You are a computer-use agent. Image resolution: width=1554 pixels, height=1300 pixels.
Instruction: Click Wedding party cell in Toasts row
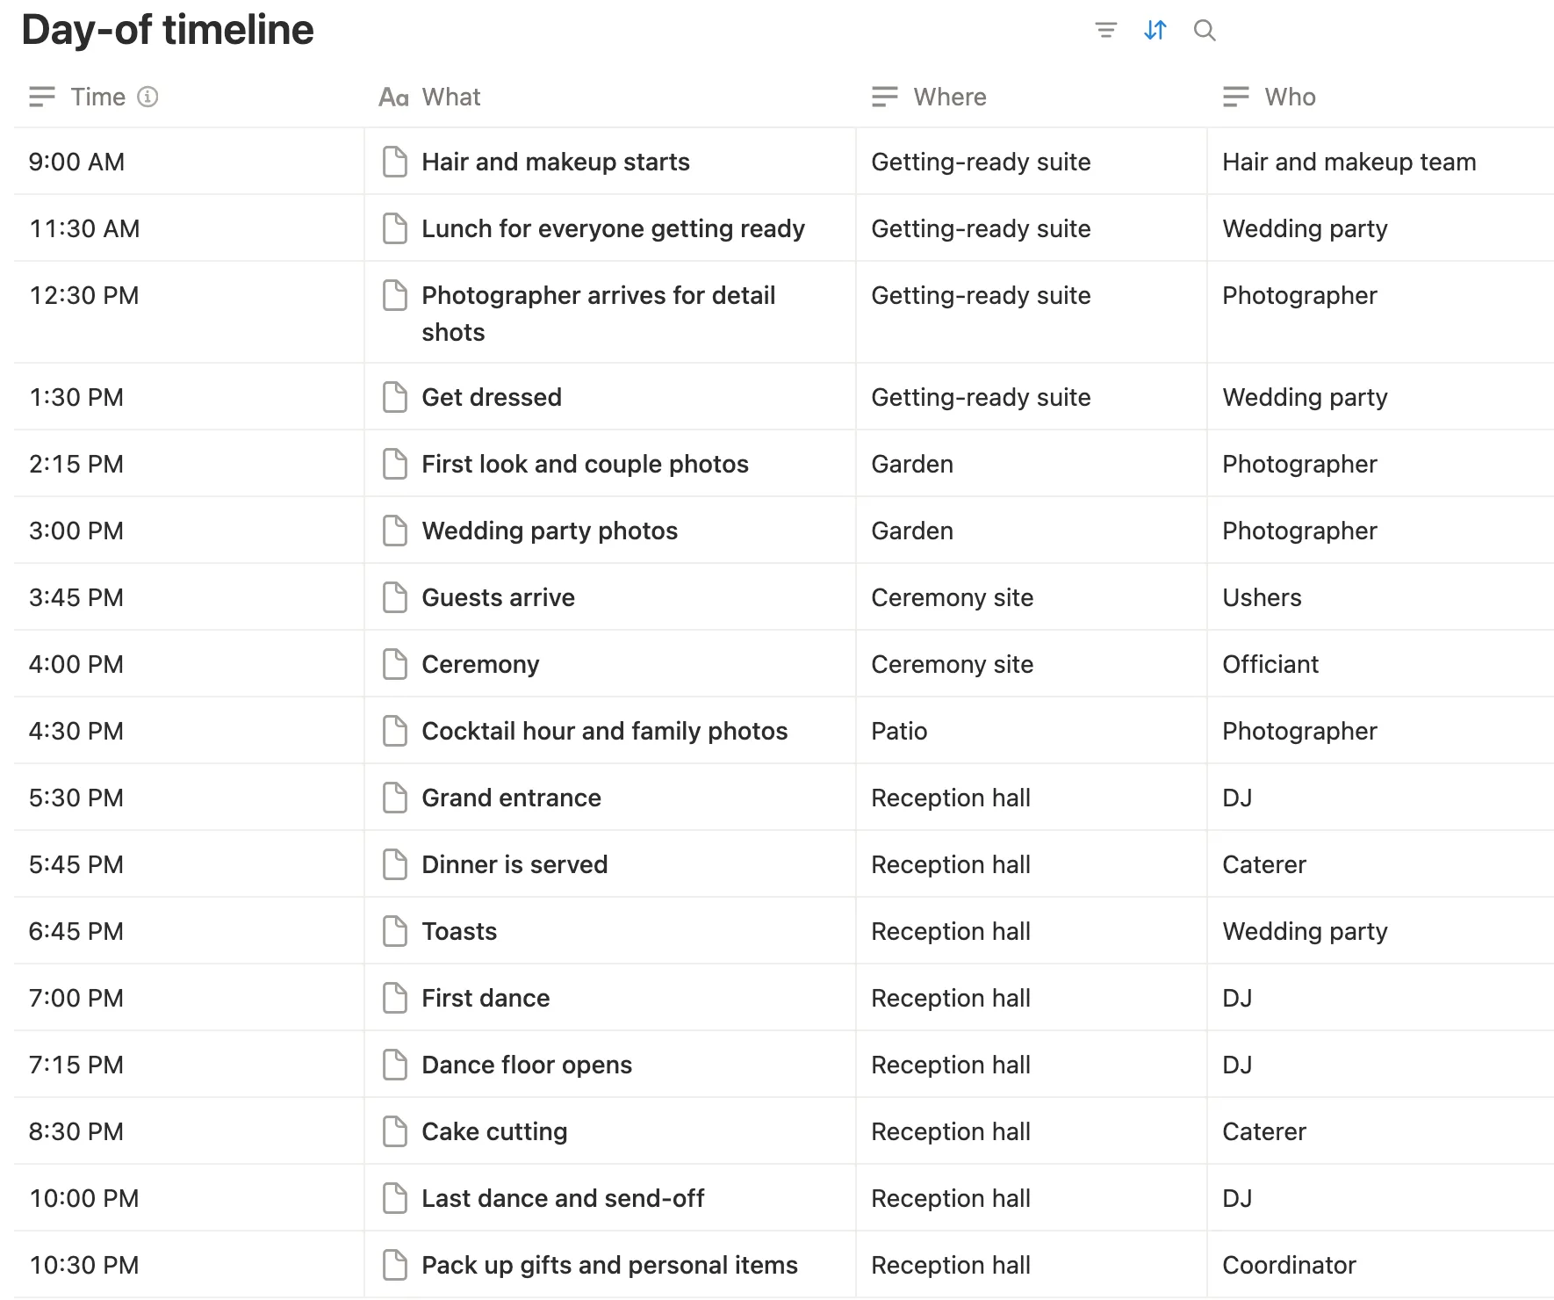pyautogui.click(x=1380, y=931)
